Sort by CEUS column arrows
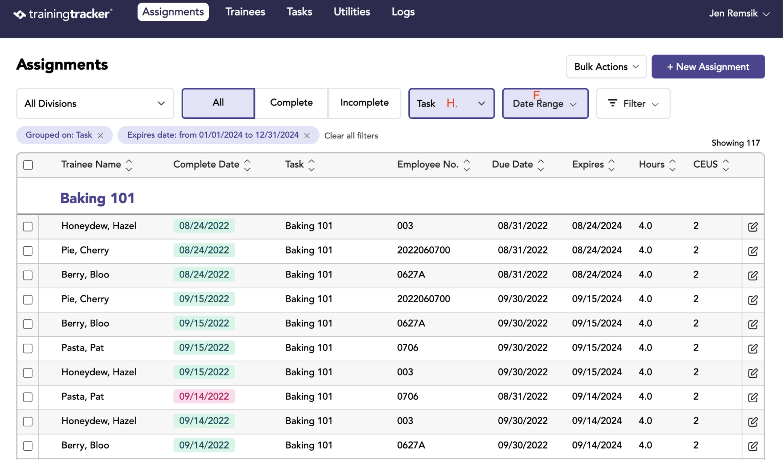 point(726,165)
